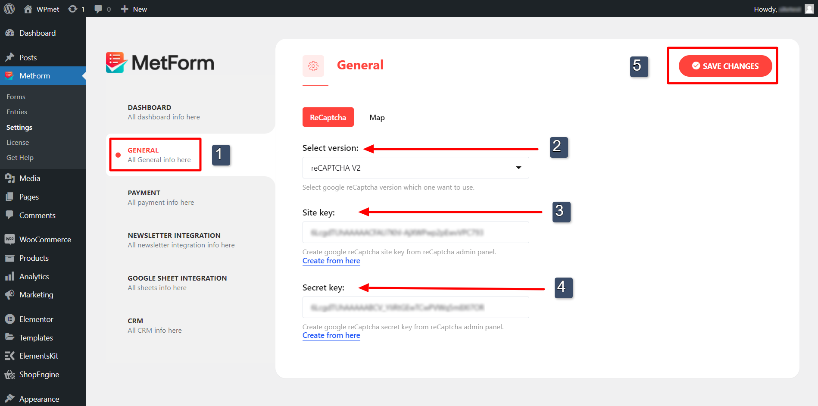The height and width of the screenshot is (406, 818).
Task: Click the updates icon in admin bar
Action: (x=72, y=9)
